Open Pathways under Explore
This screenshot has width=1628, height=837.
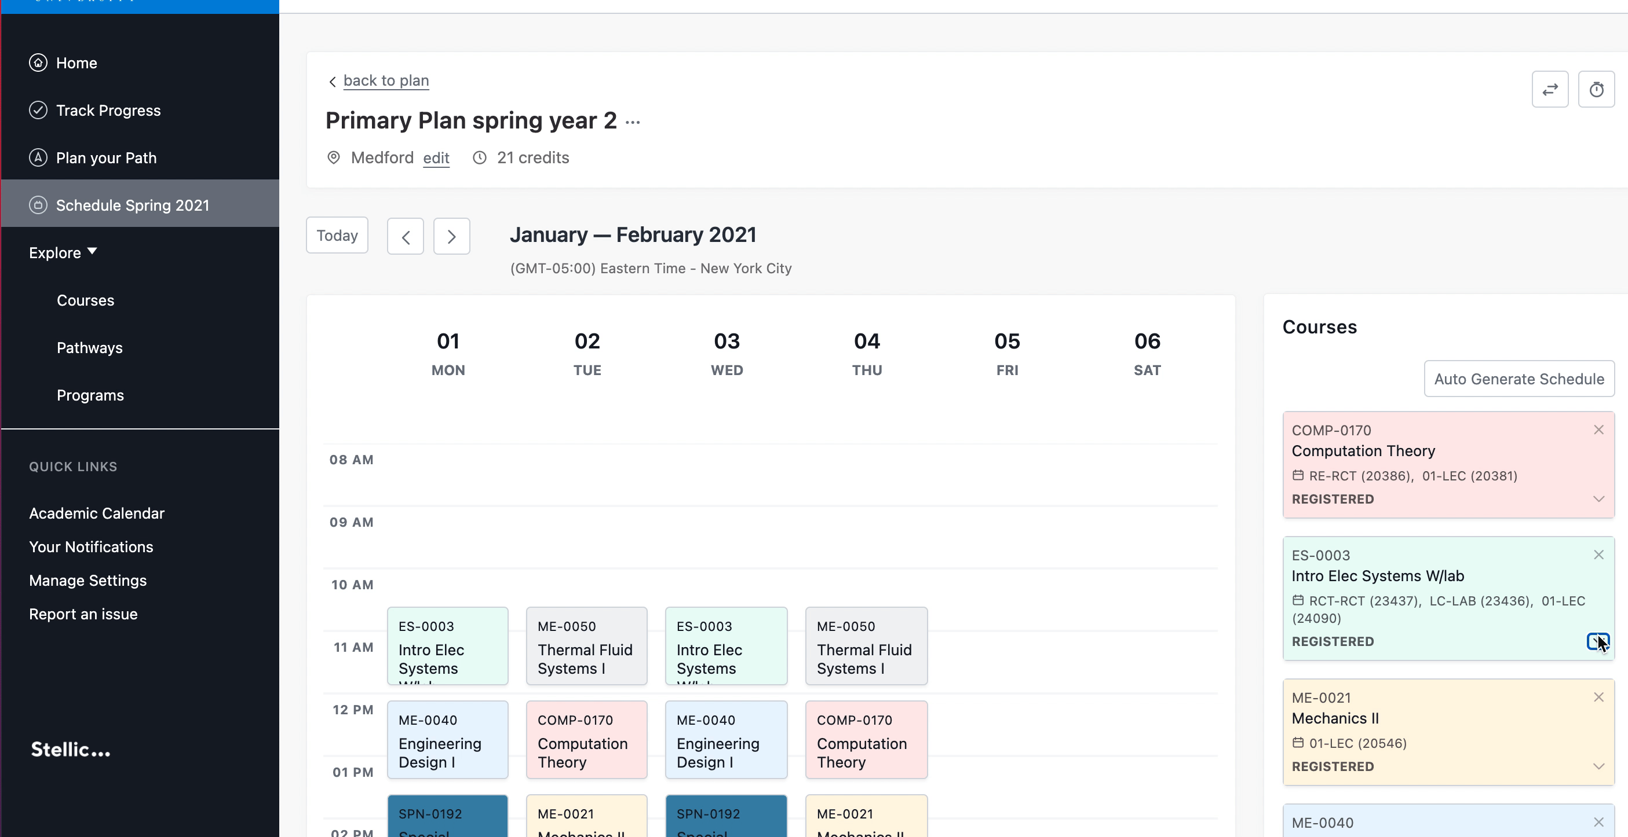90,348
